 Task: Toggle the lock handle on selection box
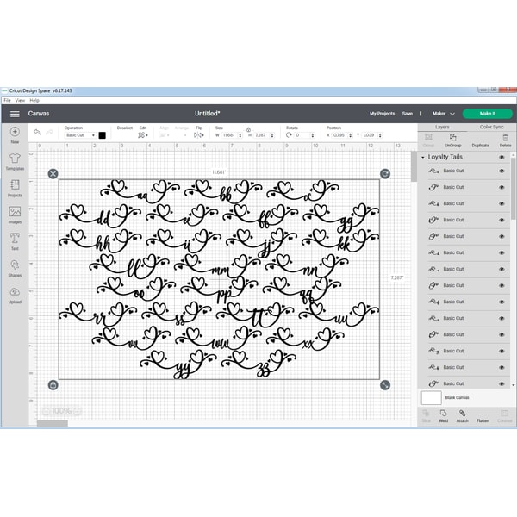(x=53, y=385)
